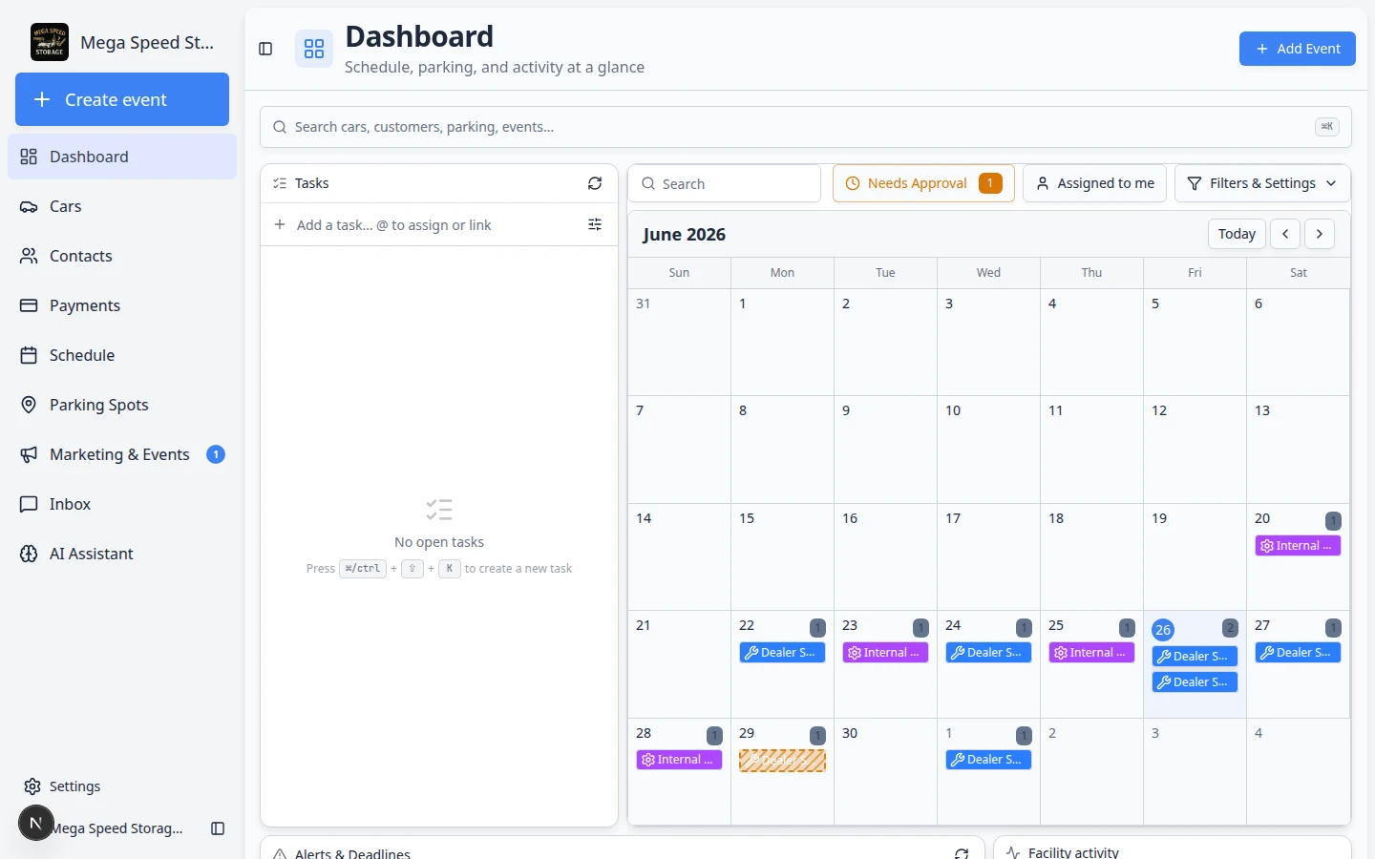This screenshot has height=859, width=1375.
Task: Click the Inbox message icon
Action: 29,504
